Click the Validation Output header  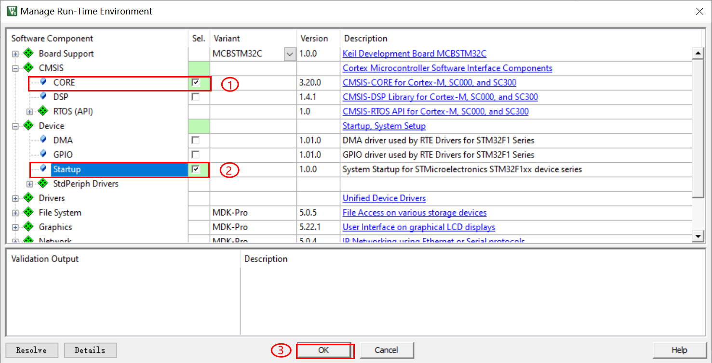click(45, 259)
